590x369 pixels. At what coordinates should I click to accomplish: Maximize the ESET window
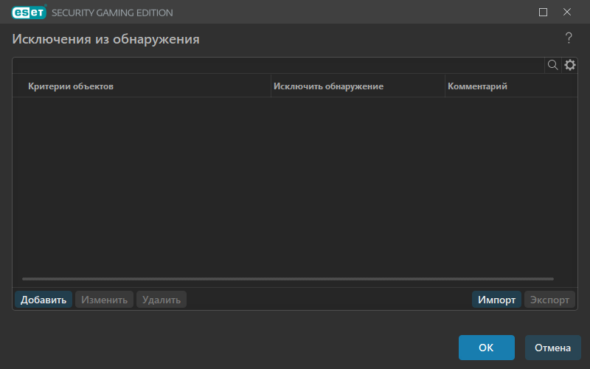tap(543, 13)
